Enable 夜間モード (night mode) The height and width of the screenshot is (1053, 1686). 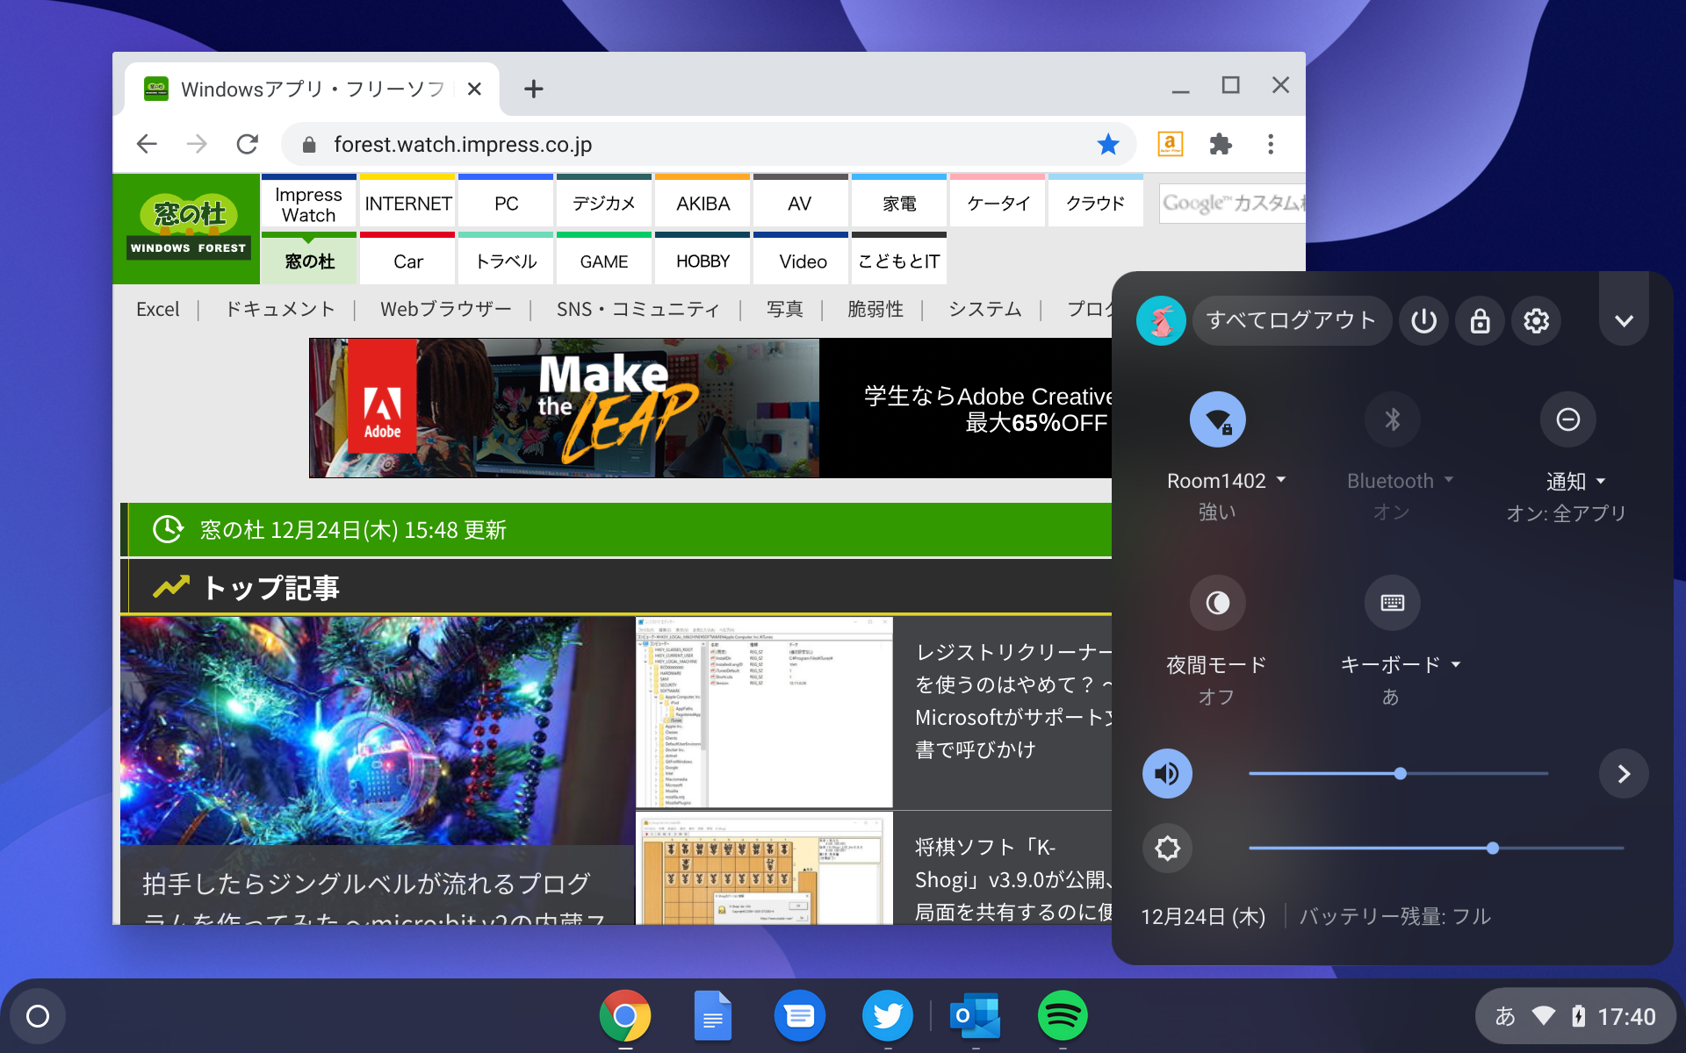(x=1217, y=603)
